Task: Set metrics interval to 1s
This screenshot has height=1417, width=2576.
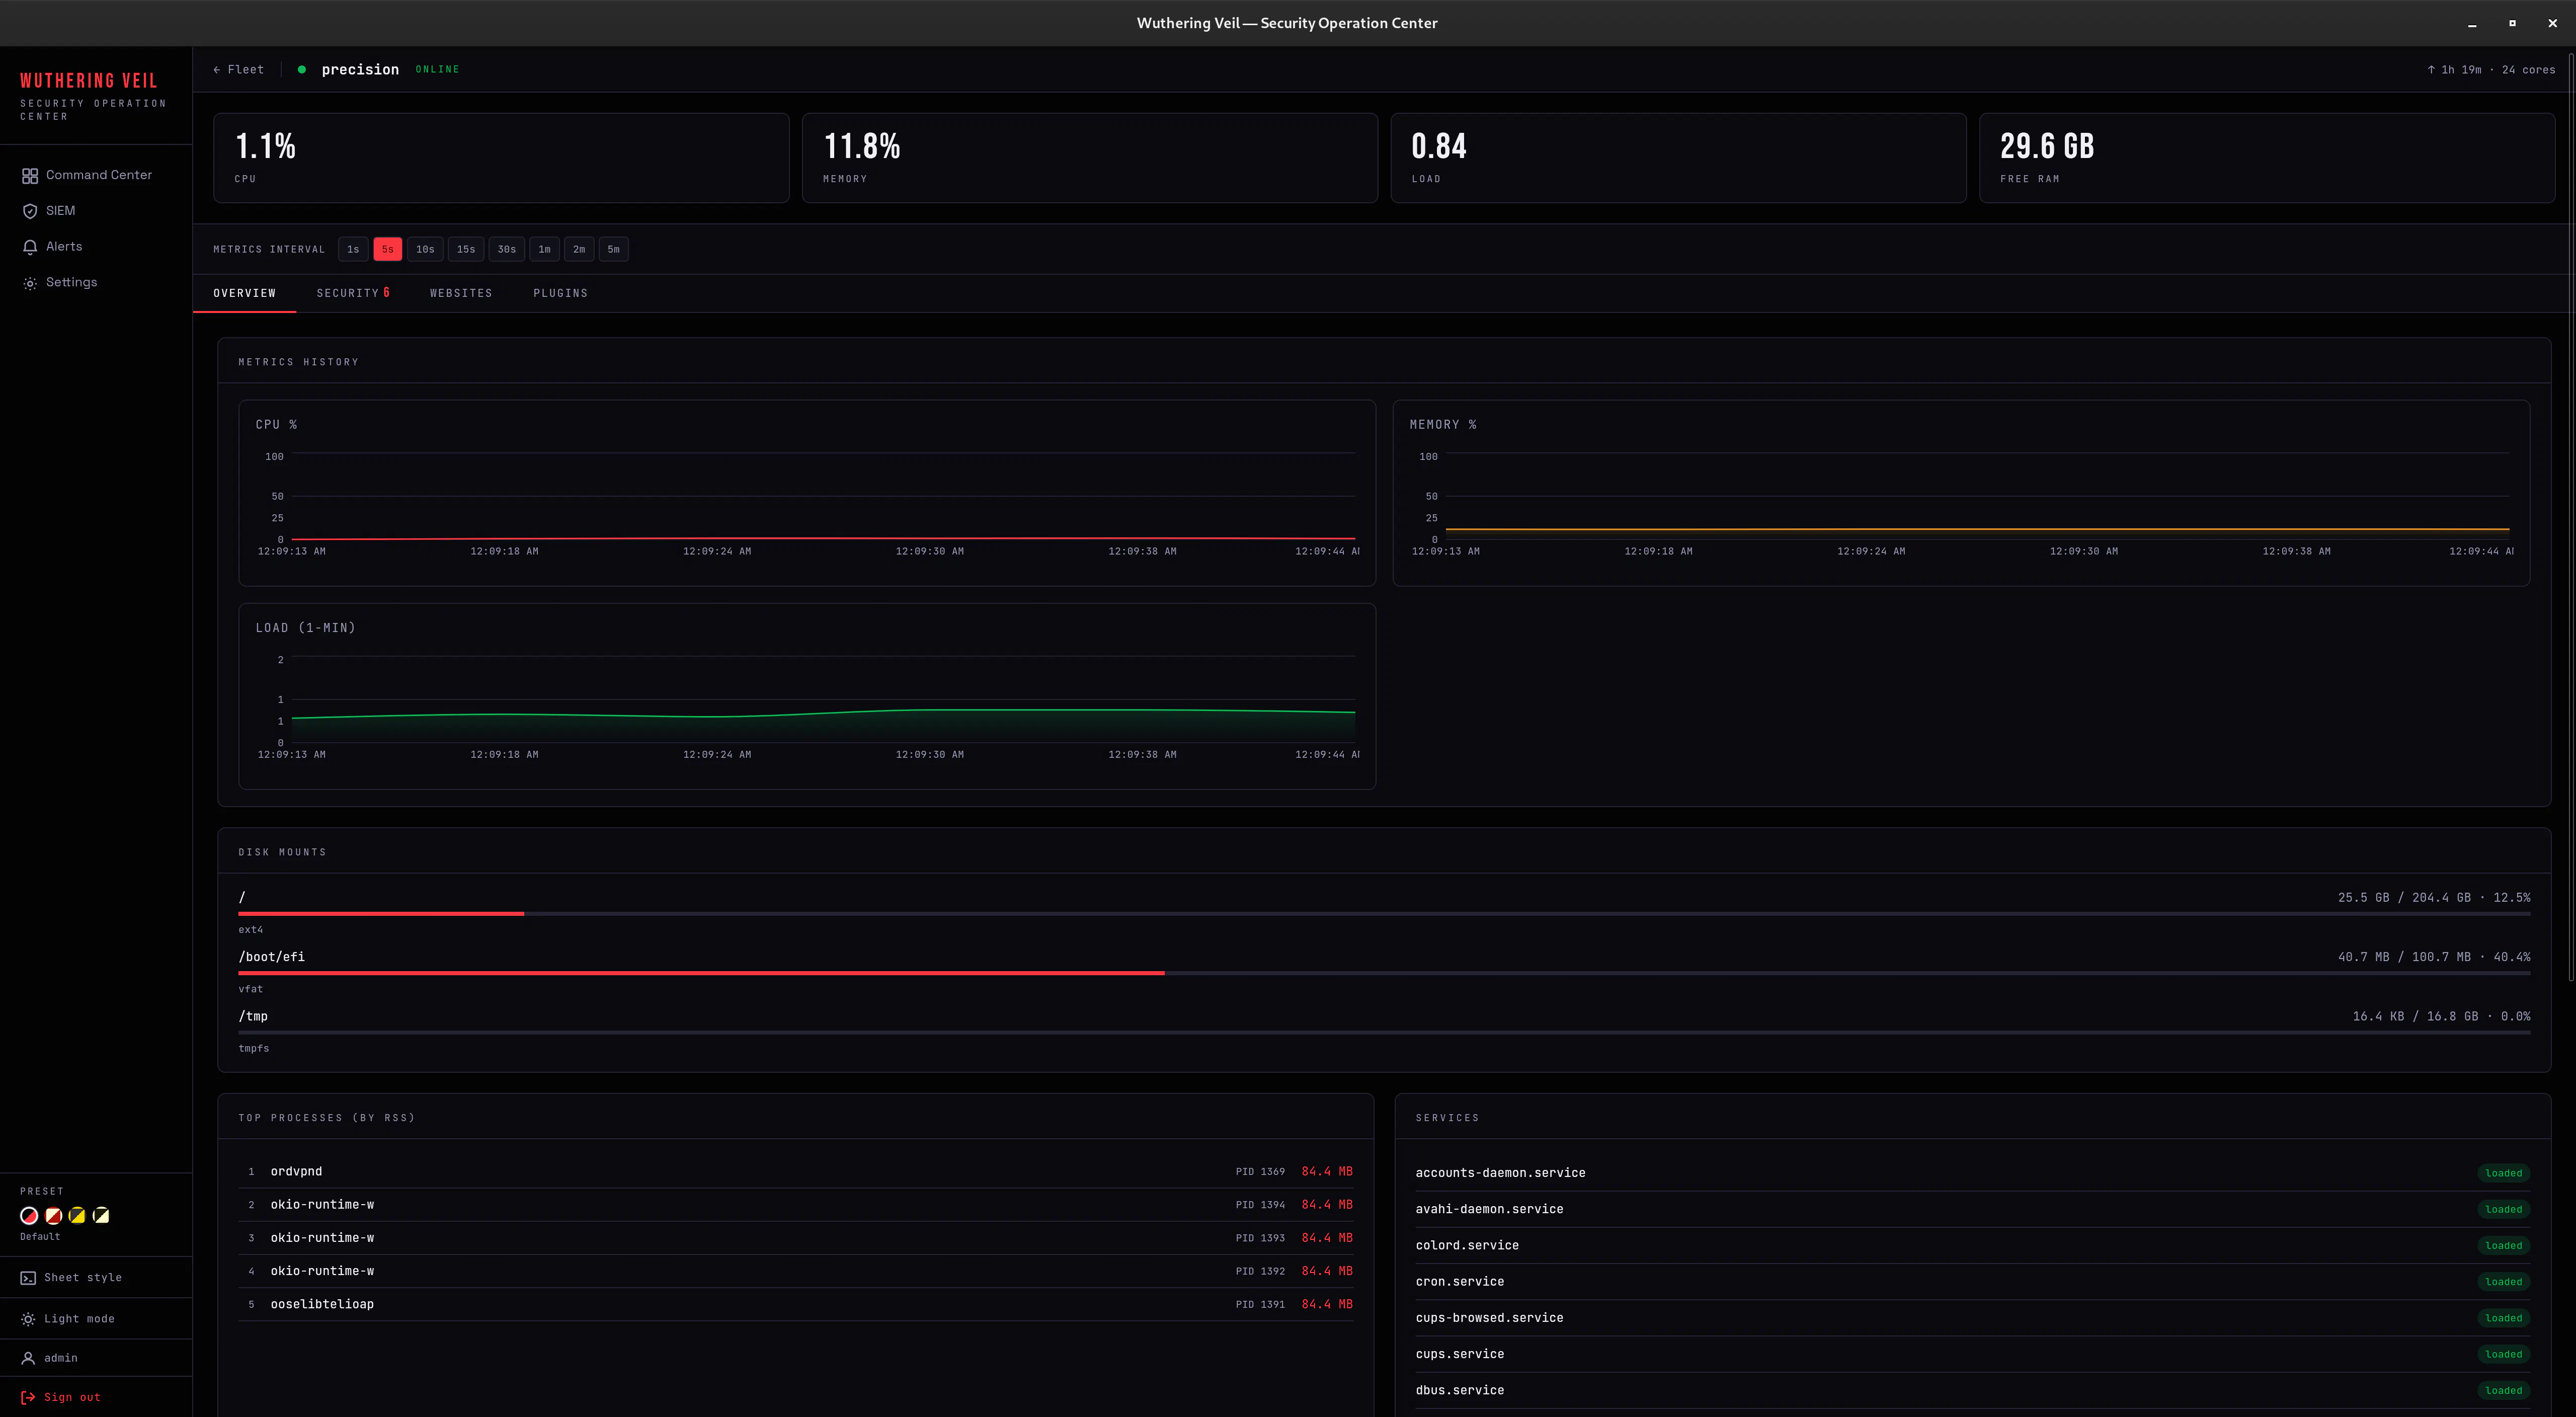Action: pyautogui.click(x=353, y=249)
